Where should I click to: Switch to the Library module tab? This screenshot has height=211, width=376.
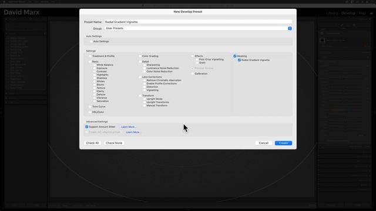(332, 13)
